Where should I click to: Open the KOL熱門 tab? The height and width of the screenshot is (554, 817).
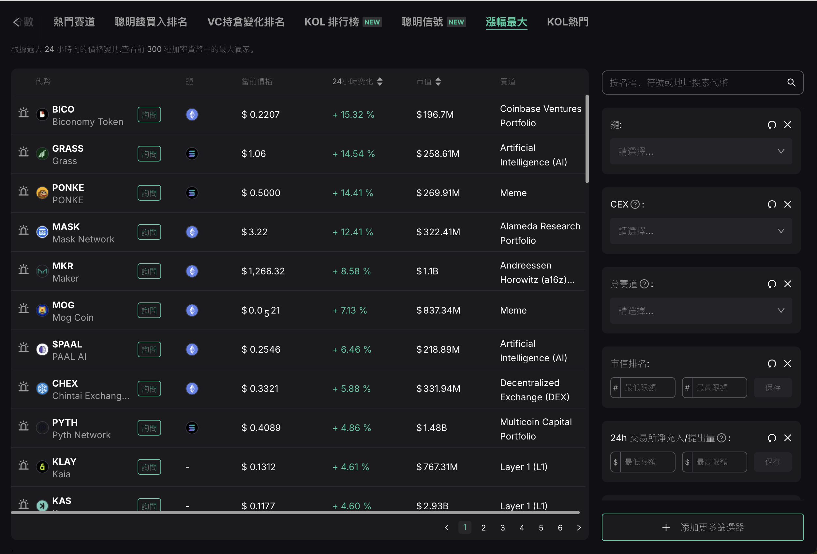(x=567, y=22)
